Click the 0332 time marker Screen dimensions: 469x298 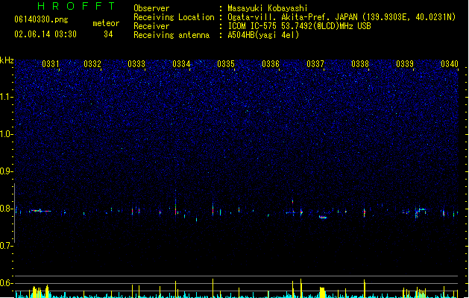point(92,64)
